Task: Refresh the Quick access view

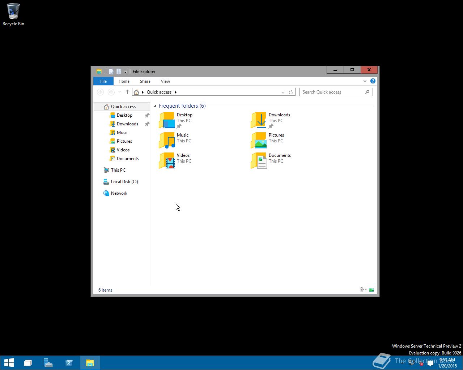Action: (x=291, y=92)
